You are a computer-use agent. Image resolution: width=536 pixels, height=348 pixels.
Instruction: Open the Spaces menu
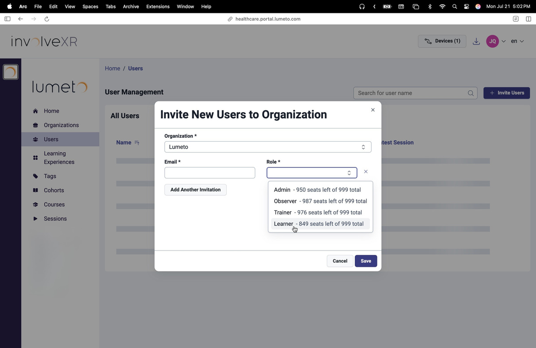(x=90, y=7)
